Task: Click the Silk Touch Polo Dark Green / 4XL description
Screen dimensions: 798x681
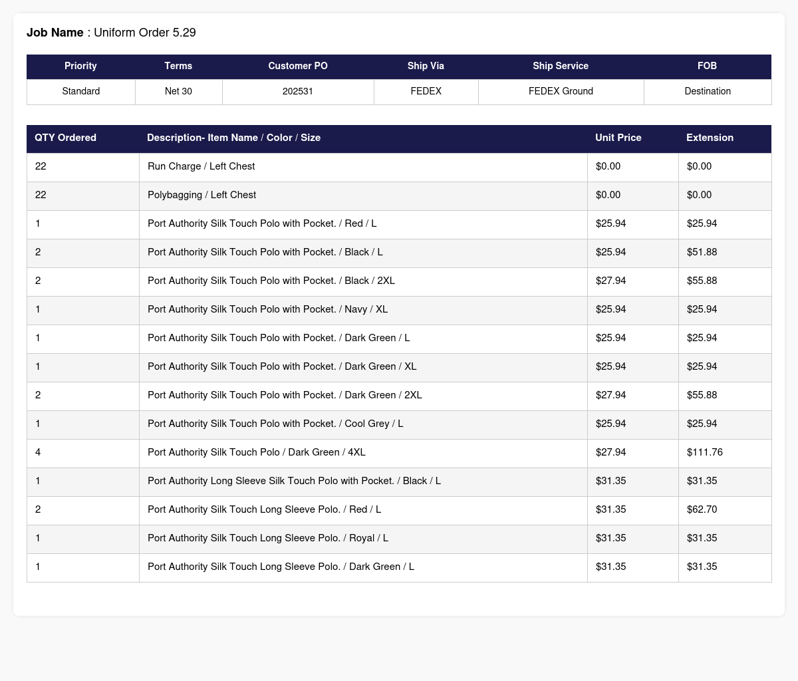Action: point(257,452)
